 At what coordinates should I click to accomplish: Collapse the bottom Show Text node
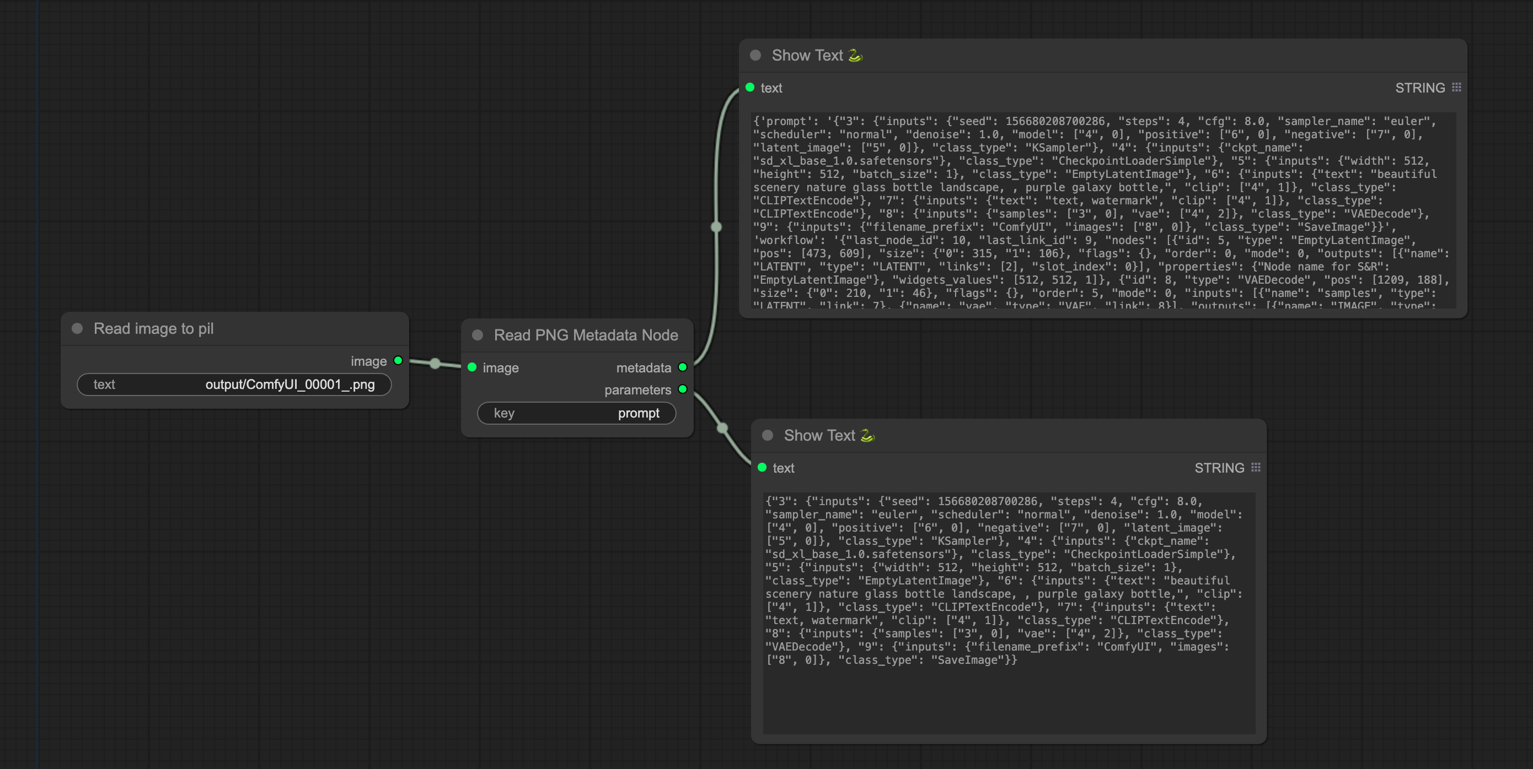tap(767, 436)
